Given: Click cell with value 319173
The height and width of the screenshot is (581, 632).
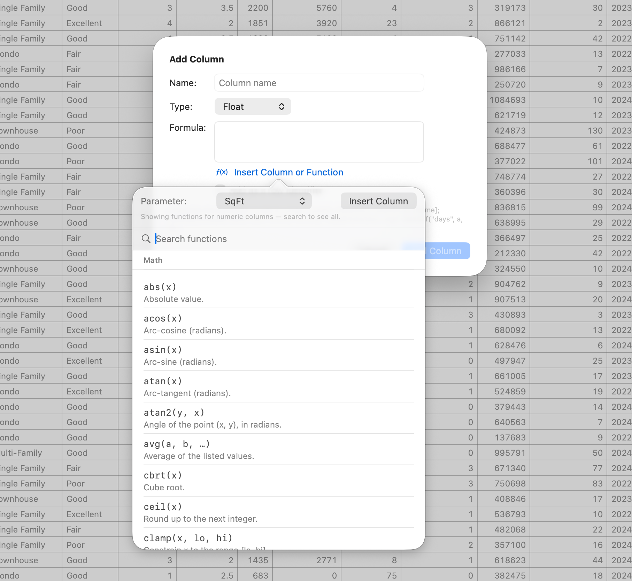Looking at the screenshot, I should 503,8.
